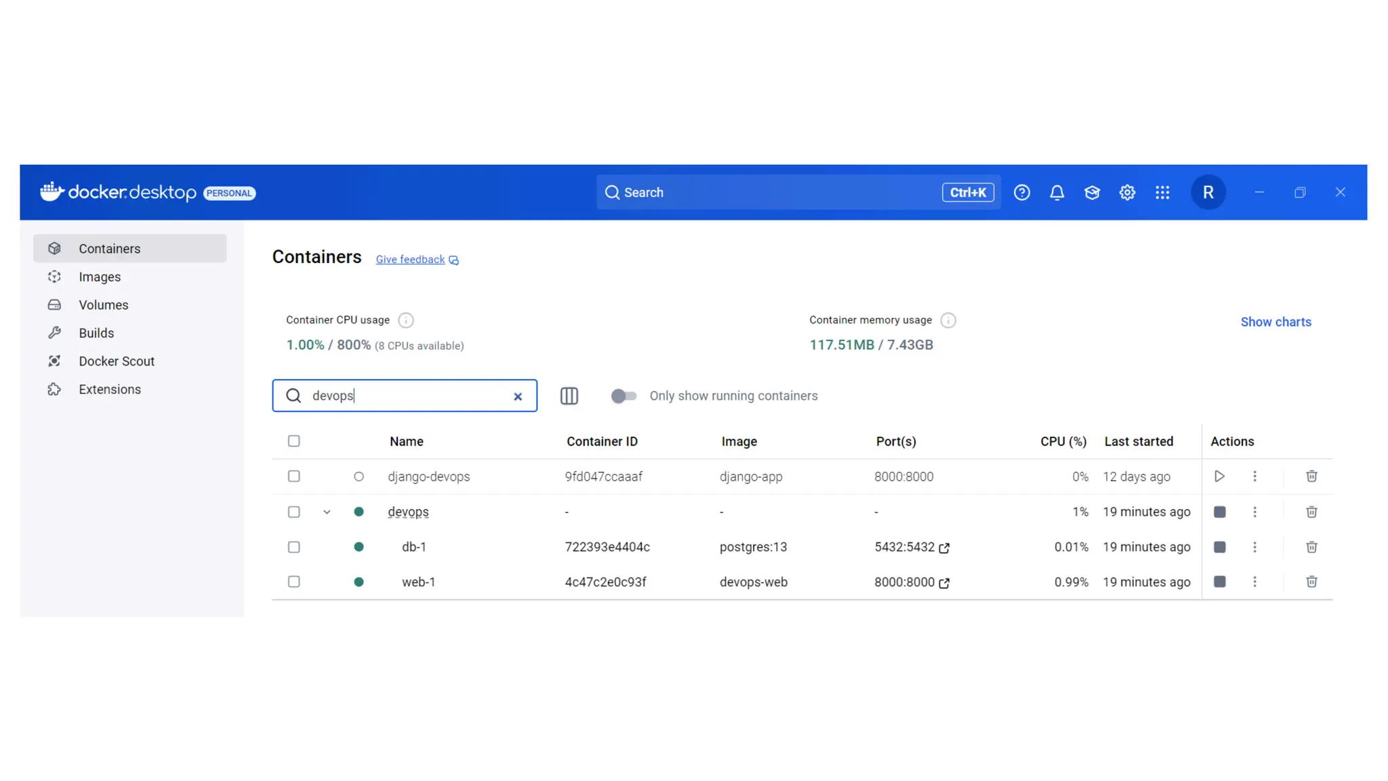Click Show charts link
The width and height of the screenshot is (1388, 781).
[1275, 322]
